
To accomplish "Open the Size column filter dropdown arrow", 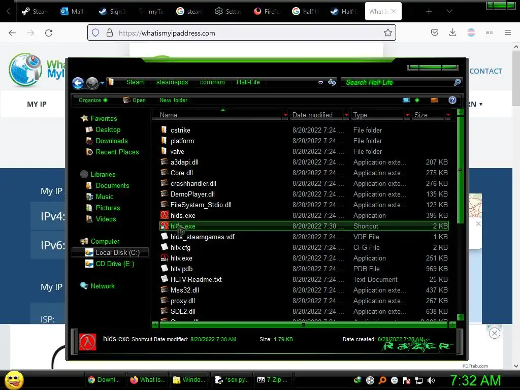I will [x=448, y=115].
